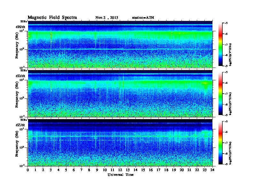
Task: Click the "-9" value on dZ/dt color bar
Action: tap(226, 164)
